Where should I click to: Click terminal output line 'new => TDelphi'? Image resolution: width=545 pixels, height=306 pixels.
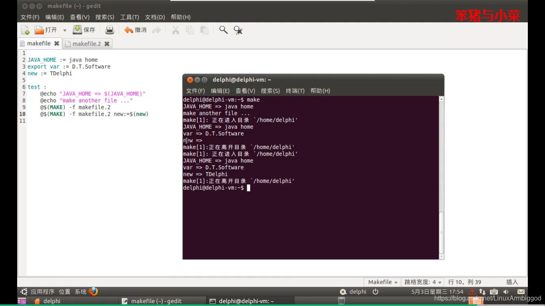coord(205,174)
